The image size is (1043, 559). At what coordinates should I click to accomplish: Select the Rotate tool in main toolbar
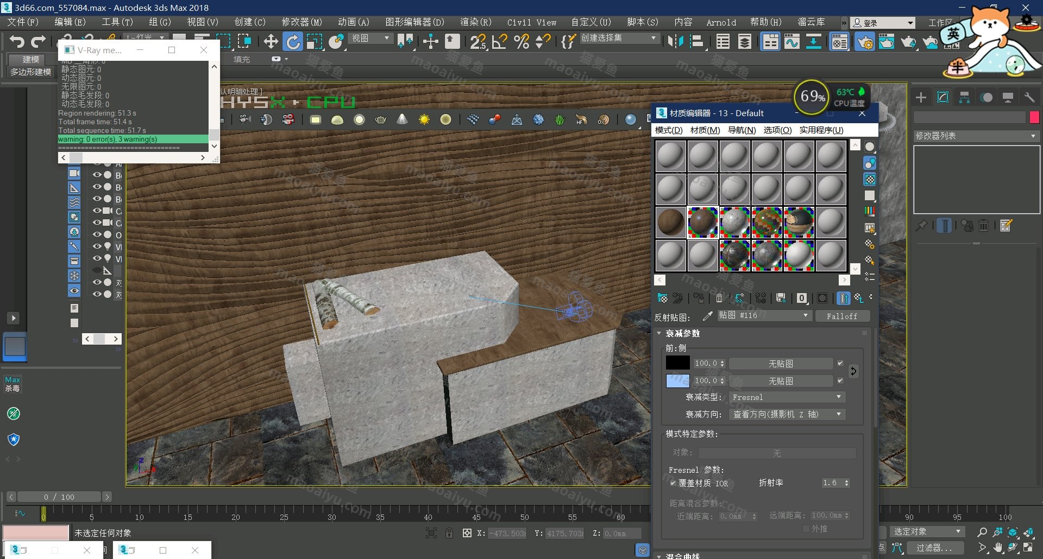point(293,41)
